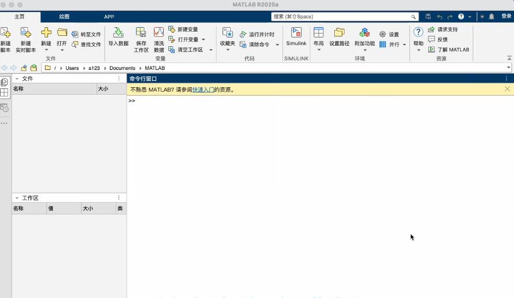This screenshot has height=298, width=514.
Task: Click the top-bar help question mark
Action: (x=461, y=17)
